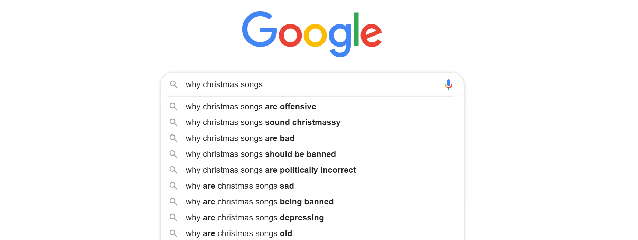The image size is (638, 240).
Task: Click the magnifier icon inside the search box
Action: (173, 84)
